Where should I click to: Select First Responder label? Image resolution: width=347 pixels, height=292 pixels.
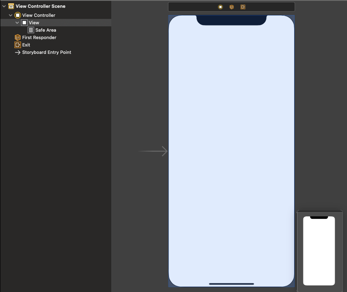(39, 37)
